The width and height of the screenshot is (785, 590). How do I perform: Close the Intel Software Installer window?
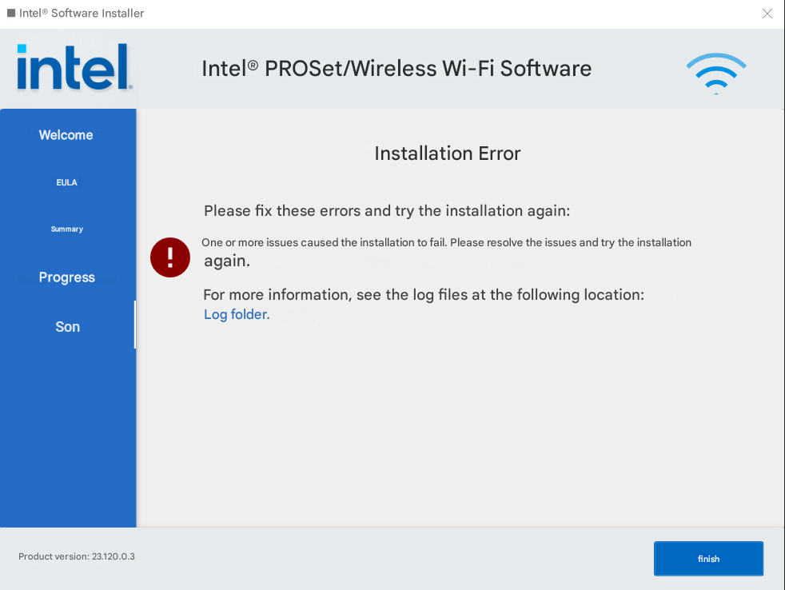point(767,14)
